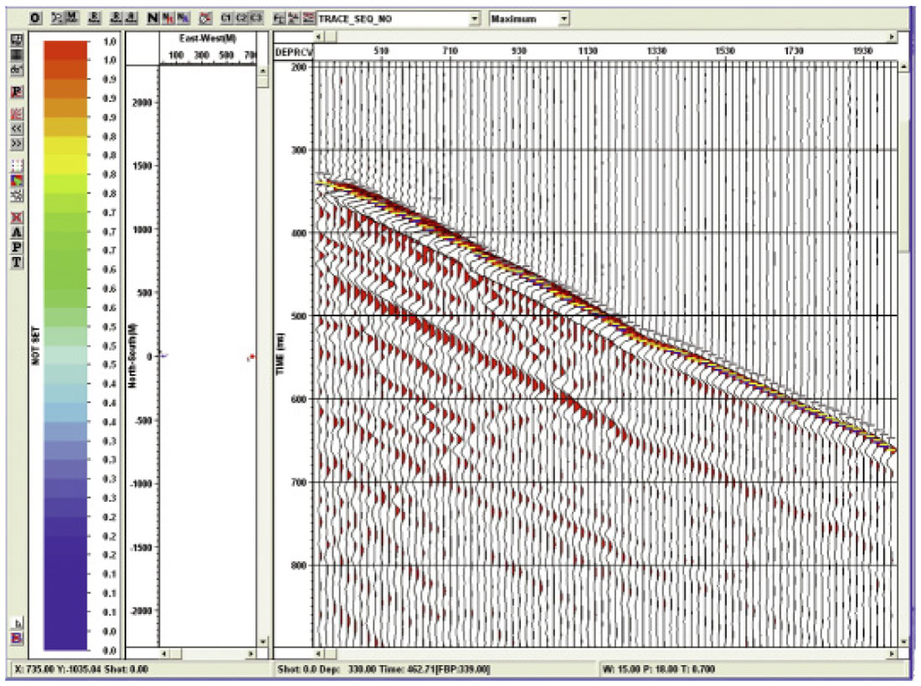Screen dimensions: 921x686
Task: Toggle the C3 toolbar button
Action: click(x=255, y=18)
